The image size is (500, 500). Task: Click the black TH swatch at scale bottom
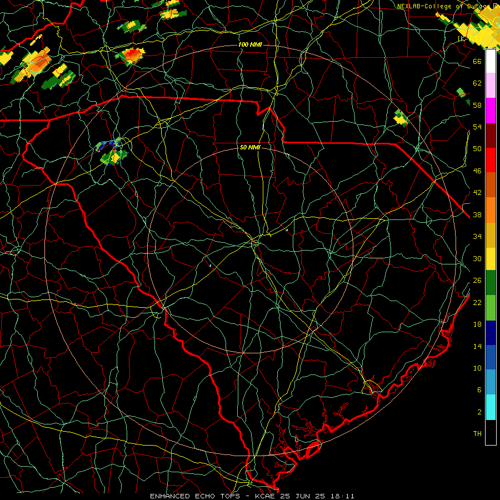(x=491, y=432)
